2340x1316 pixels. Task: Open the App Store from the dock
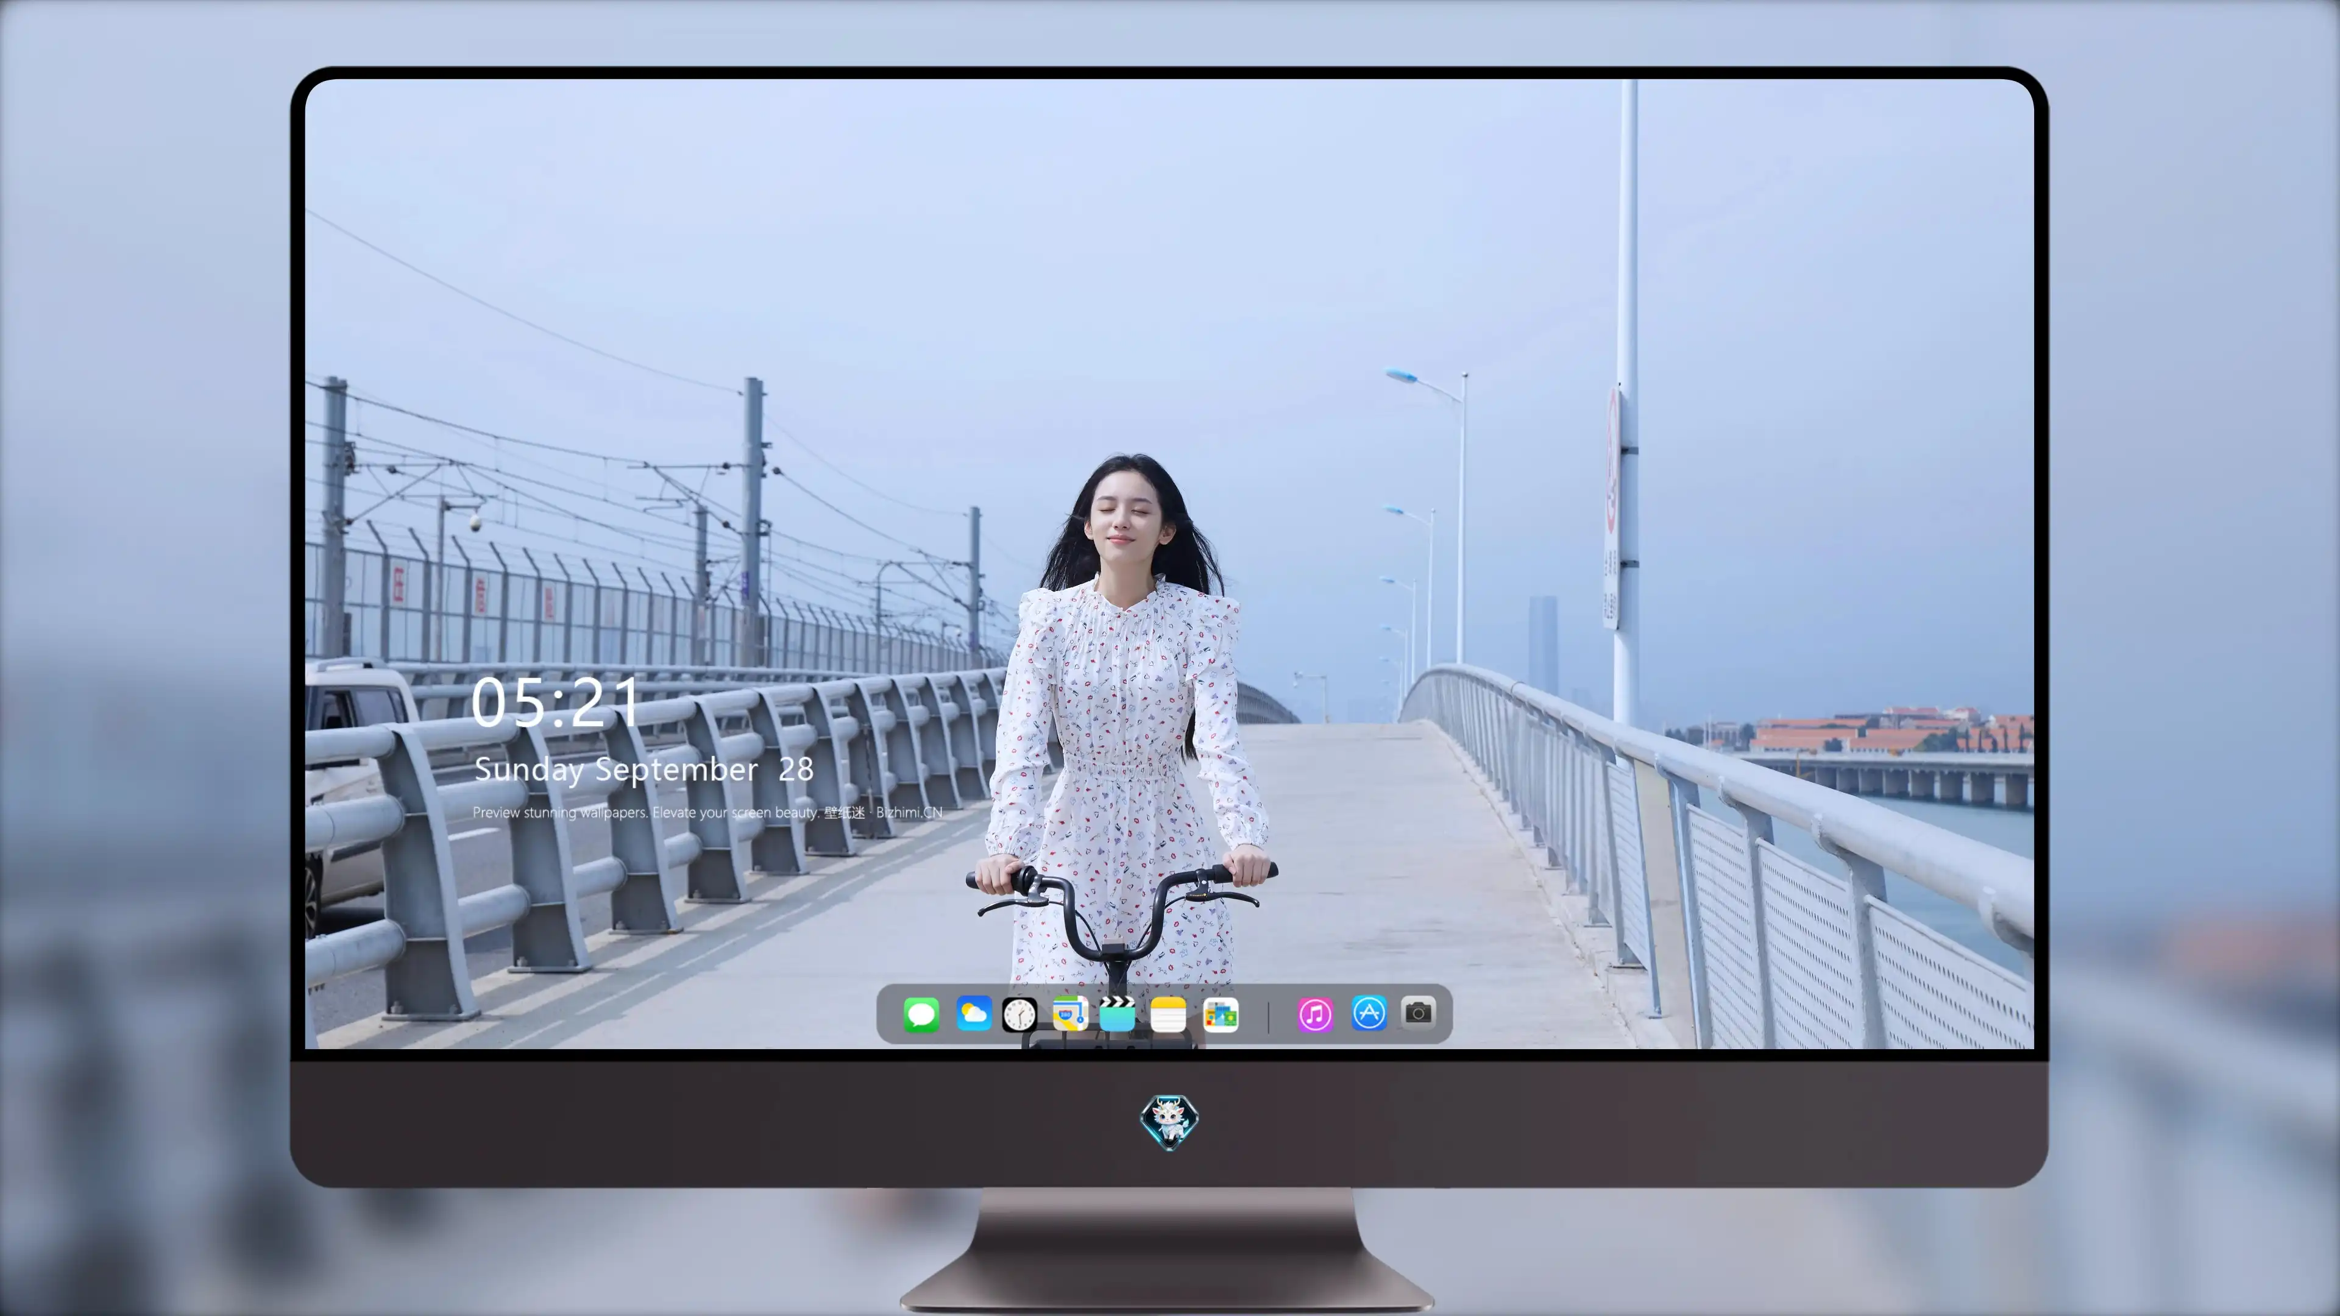pos(1369,1013)
